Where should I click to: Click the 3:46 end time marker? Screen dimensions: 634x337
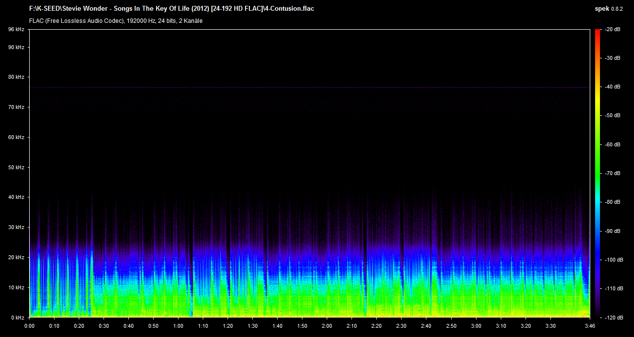pyautogui.click(x=589, y=326)
